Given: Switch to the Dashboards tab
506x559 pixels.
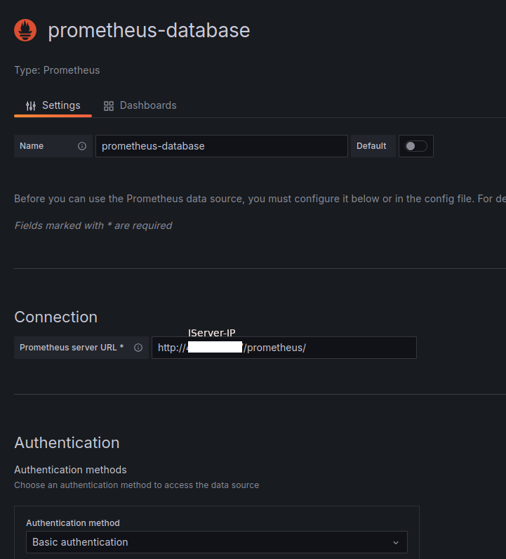Looking at the screenshot, I should click(140, 105).
